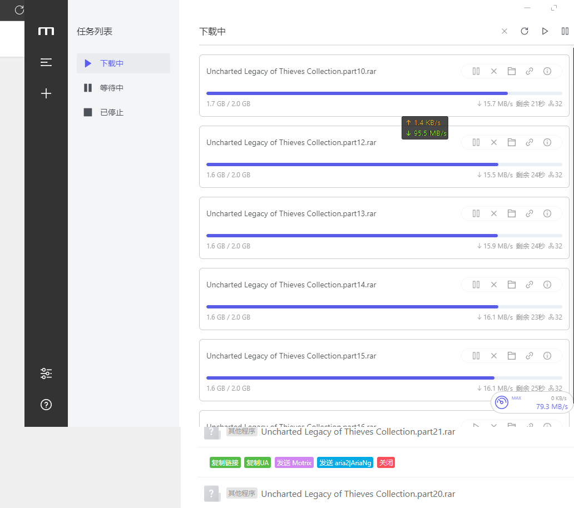Open the part20.rar file entry
Screen dimensions: 574x508
pyautogui.click(x=358, y=494)
